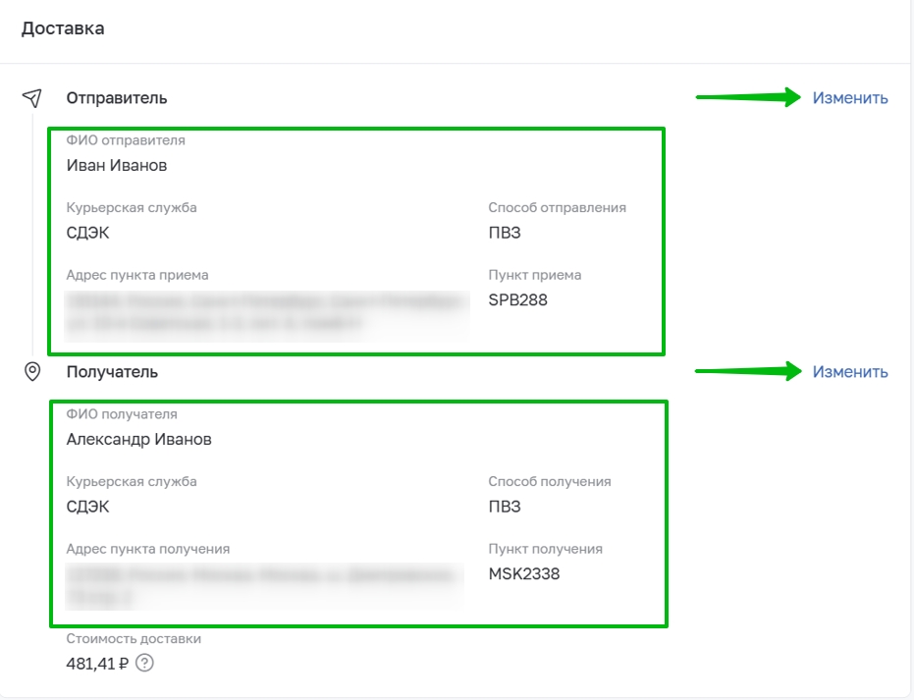Click the blurred receiving point address
This screenshot has width=914, height=700.
click(264, 586)
